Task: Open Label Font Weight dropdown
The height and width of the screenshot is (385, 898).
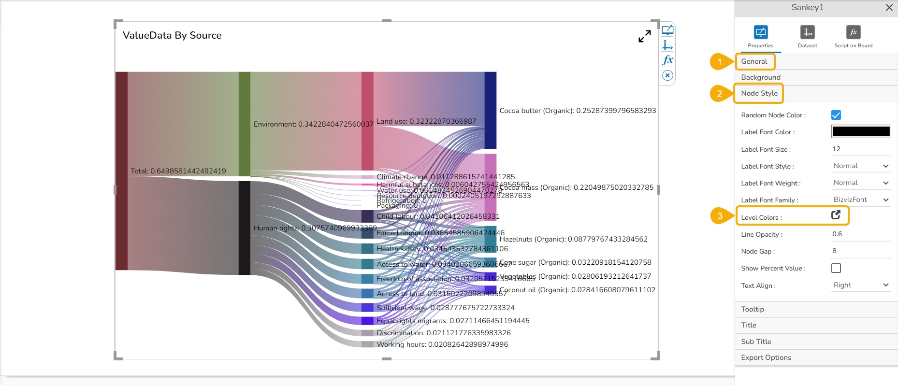Action: (861, 183)
